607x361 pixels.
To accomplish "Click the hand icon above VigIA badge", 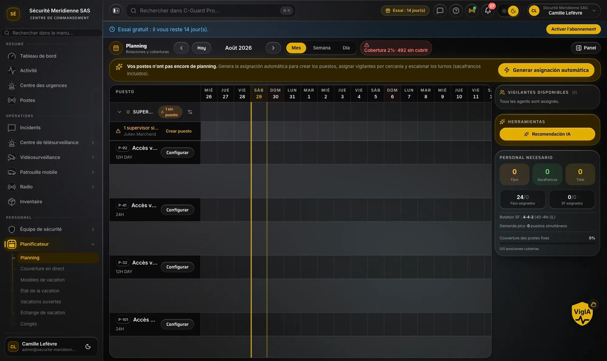I will point(593,304).
